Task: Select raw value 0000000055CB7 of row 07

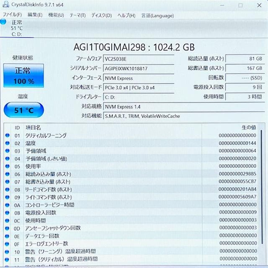Action: (237, 181)
